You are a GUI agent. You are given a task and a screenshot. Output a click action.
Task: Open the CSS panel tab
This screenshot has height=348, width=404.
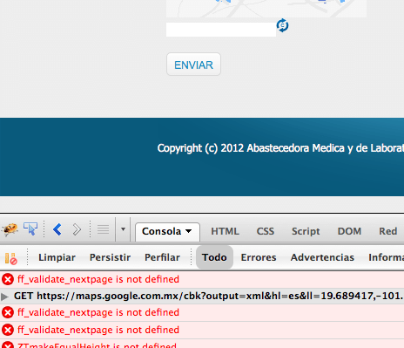pos(265,231)
